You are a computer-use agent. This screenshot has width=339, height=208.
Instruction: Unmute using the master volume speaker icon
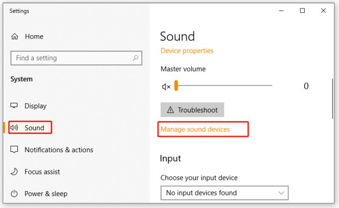(166, 86)
